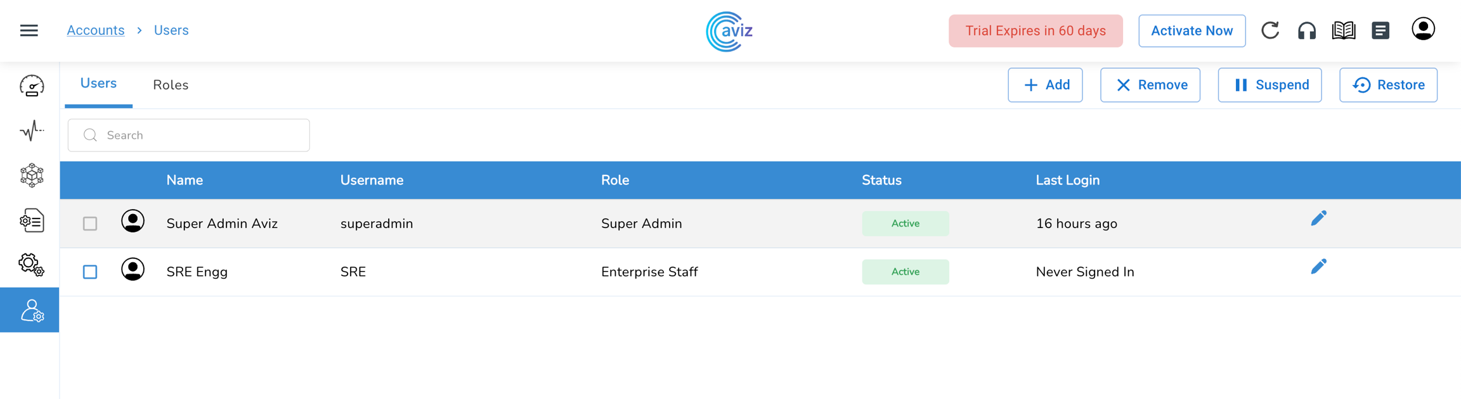Open the dashboard gauge sidebar icon
This screenshot has height=399, width=1461.
[x=31, y=86]
